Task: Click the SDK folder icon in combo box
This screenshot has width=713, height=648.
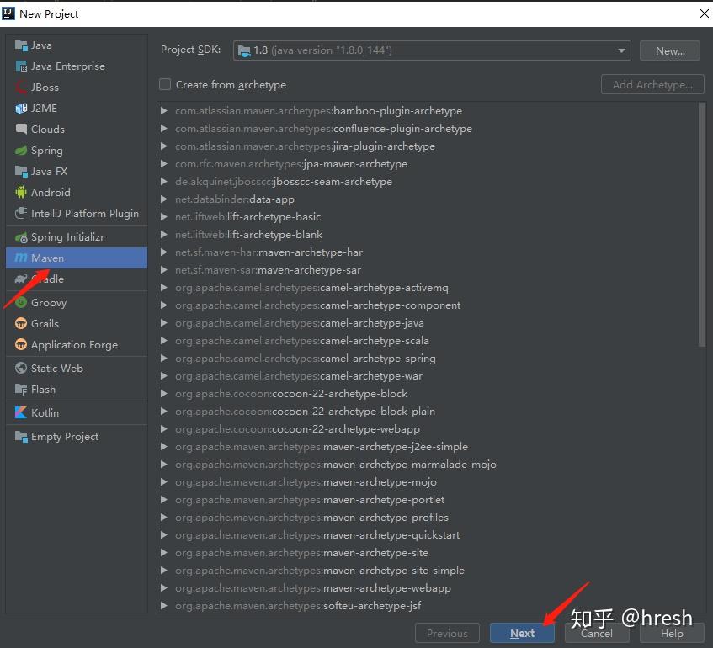Action: tap(245, 50)
